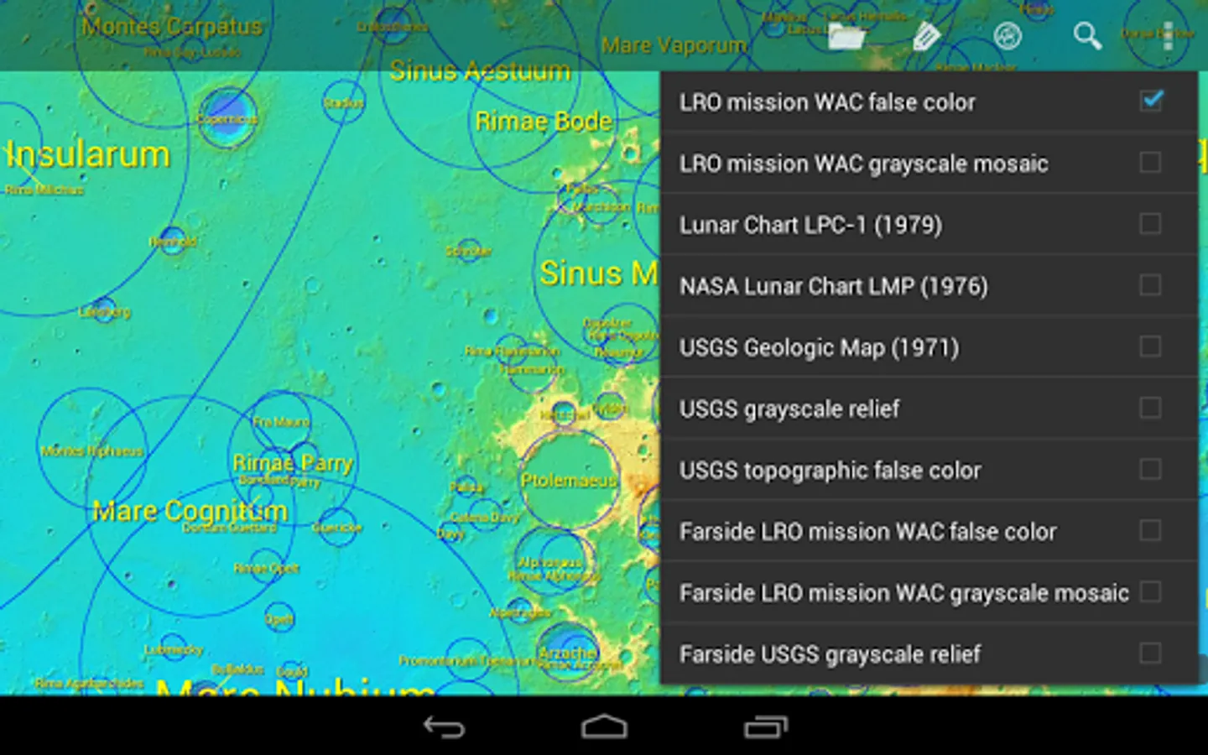Tap the Android home navigation button

click(x=604, y=726)
